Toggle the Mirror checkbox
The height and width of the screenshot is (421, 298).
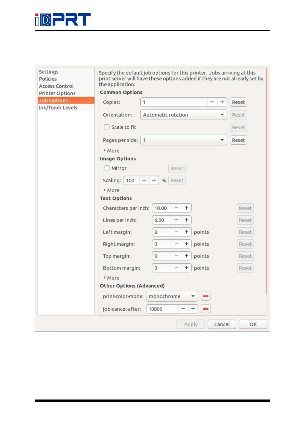[x=107, y=168]
